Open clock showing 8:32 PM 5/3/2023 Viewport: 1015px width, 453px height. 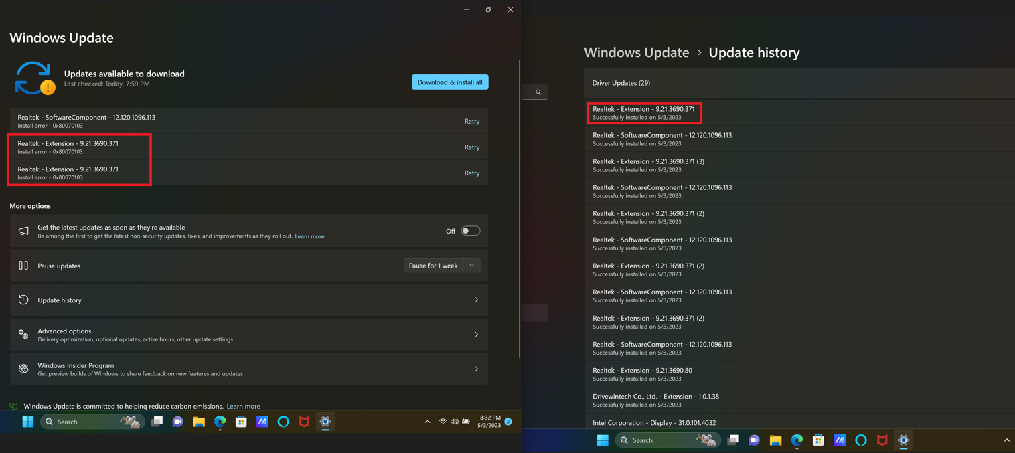coord(489,422)
